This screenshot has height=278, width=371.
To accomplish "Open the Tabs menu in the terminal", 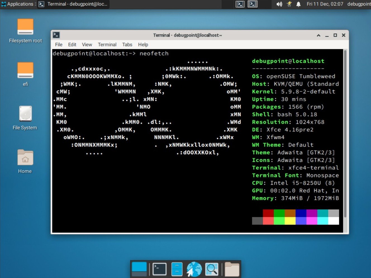I will [127, 44].
